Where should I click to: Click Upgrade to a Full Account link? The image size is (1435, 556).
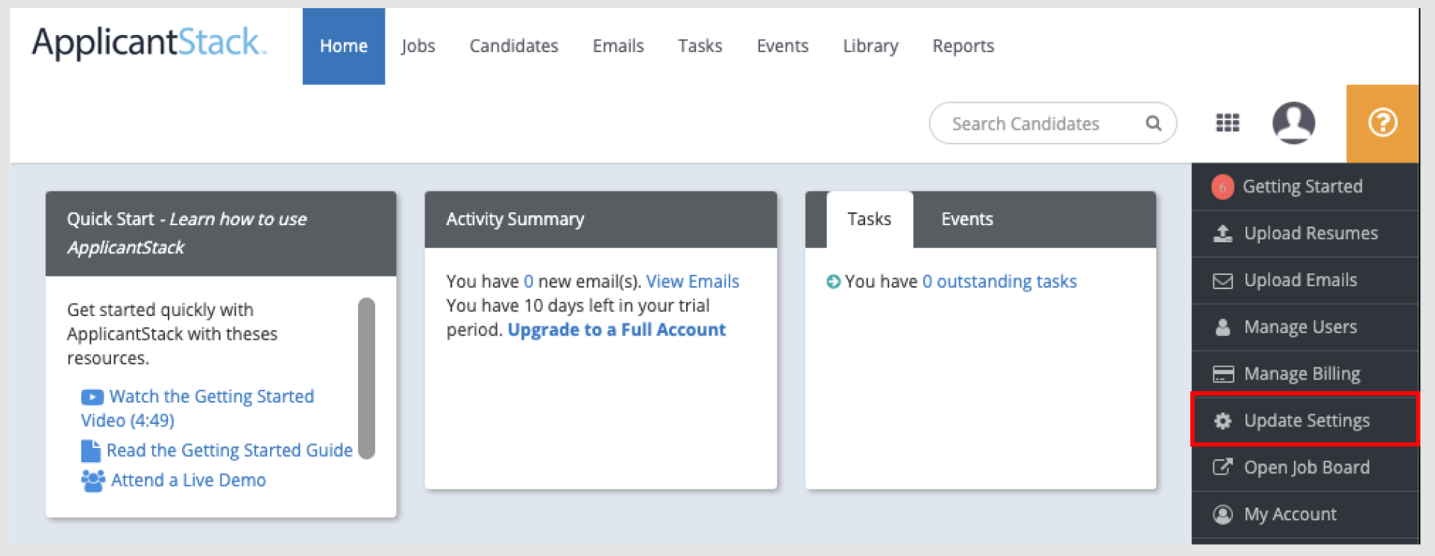tap(616, 330)
